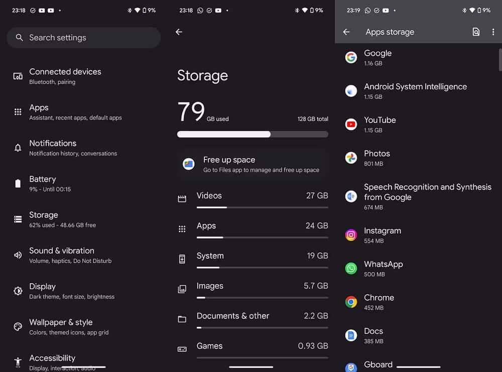Tap the Google Docs app icon

(x=351, y=335)
